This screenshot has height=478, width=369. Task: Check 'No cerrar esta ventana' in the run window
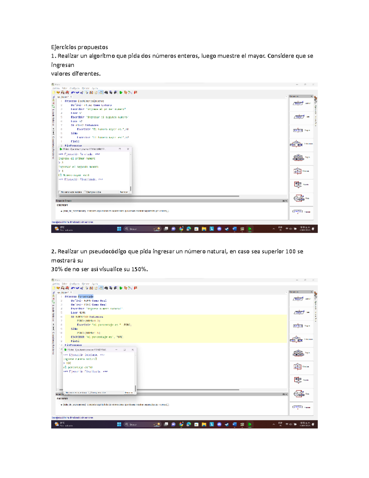click(x=60, y=192)
